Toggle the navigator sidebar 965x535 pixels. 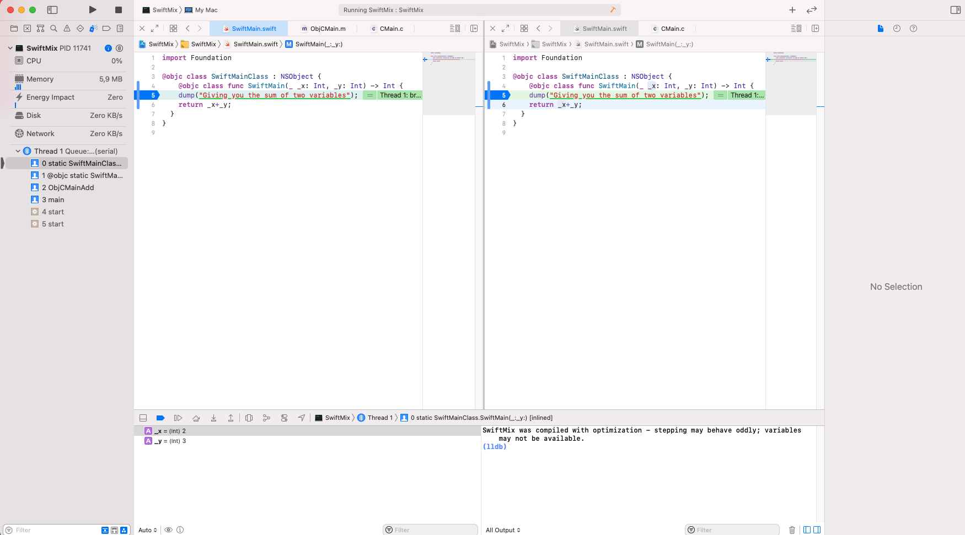pos(52,10)
